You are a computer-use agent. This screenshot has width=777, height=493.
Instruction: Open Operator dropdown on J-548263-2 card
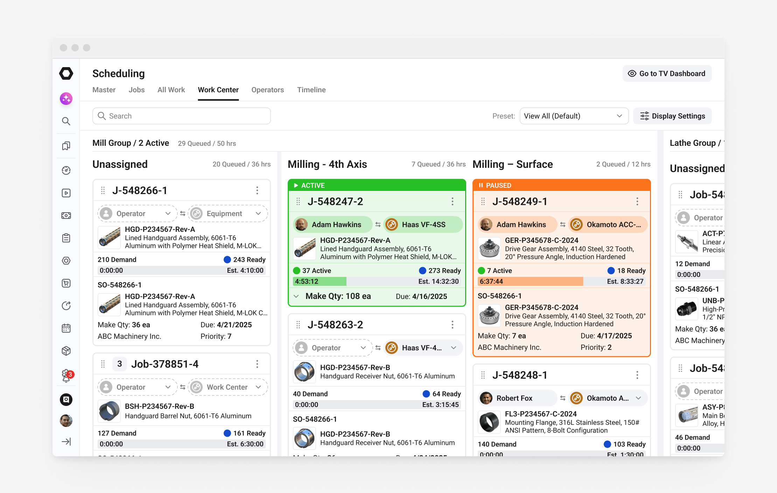pyautogui.click(x=333, y=348)
